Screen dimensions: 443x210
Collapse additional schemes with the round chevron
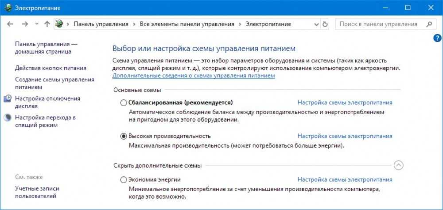pyautogui.click(x=399, y=165)
